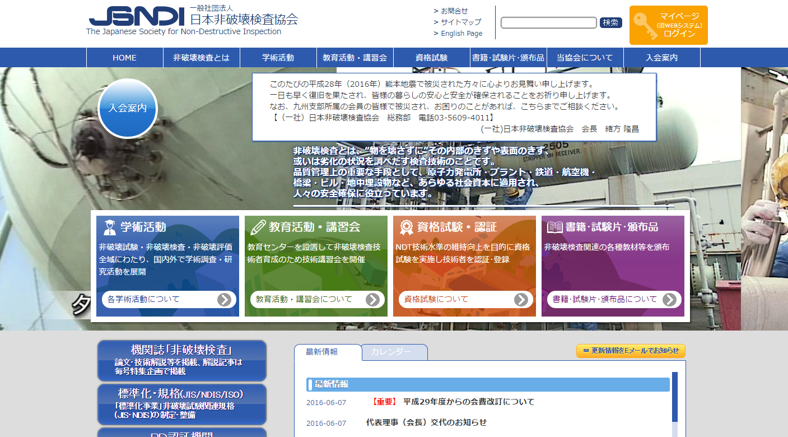Open 当協会について in navigation bar
Image resolution: width=788 pixels, height=437 pixels.
[x=585, y=58]
